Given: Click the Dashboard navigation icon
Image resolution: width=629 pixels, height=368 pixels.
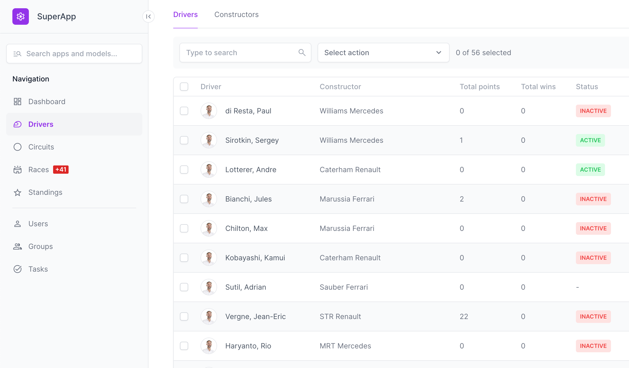Looking at the screenshot, I should tap(18, 101).
